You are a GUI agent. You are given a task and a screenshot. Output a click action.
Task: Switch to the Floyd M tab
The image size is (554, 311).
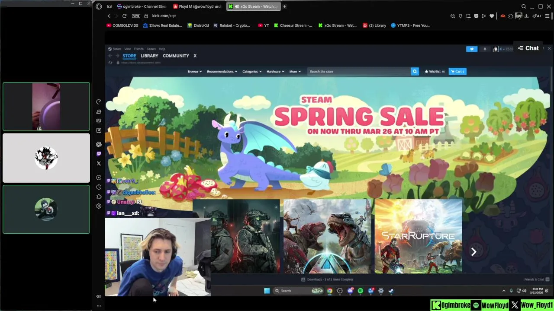(x=197, y=6)
